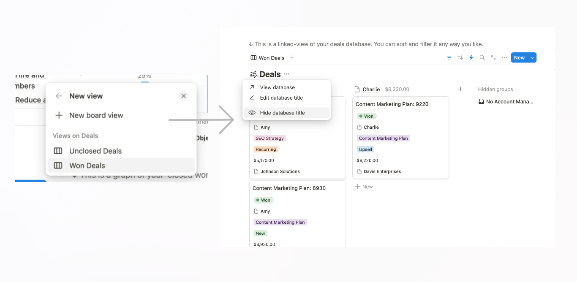
Task: Select the Unclosed Deals view
Action: [121, 151]
